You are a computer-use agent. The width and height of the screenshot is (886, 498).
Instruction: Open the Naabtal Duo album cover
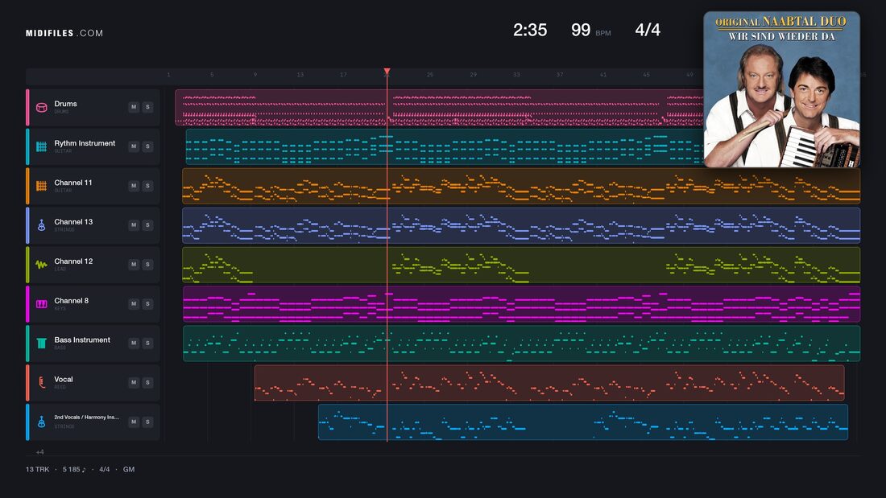pyautogui.click(x=781, y=89)
